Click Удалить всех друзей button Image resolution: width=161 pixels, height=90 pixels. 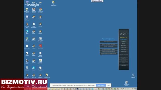tap(108, 47)
